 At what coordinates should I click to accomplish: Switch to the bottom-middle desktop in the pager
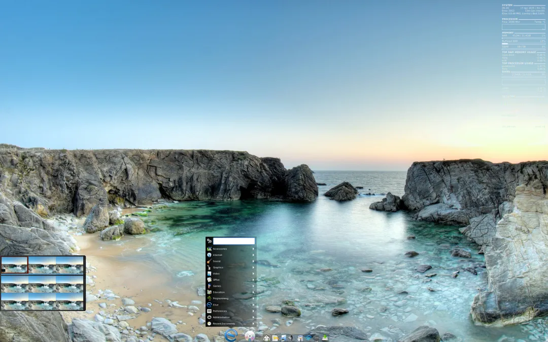pyautogui.click(x=42, y=301)
